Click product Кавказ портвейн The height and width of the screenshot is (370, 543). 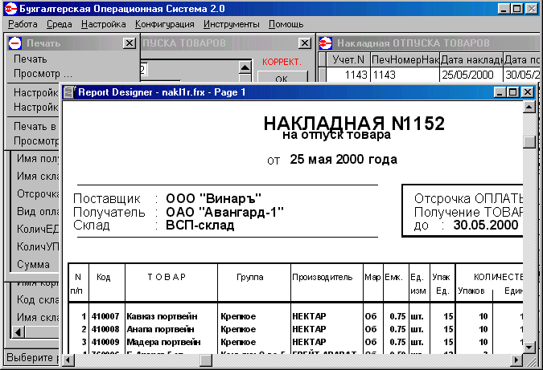[162, 316]
